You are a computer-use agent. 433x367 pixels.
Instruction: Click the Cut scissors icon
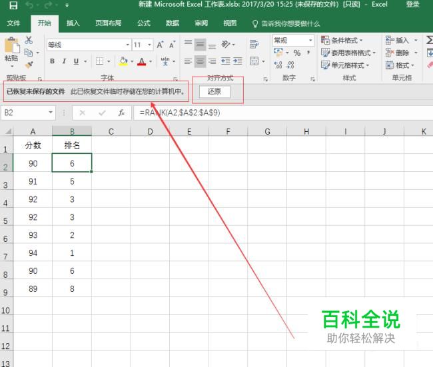29,40
